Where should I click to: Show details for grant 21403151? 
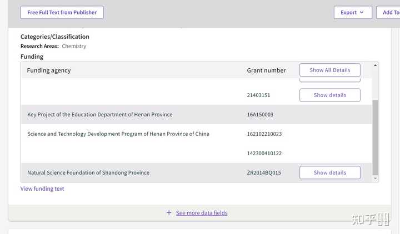coord(329,95)
